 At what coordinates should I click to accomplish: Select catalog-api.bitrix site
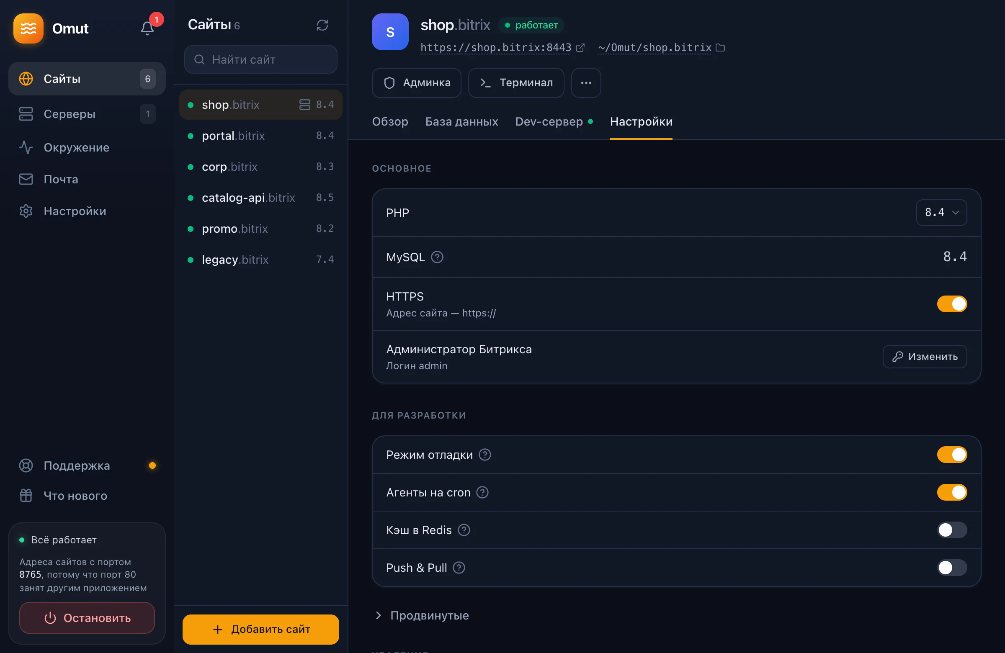point(260,198)
